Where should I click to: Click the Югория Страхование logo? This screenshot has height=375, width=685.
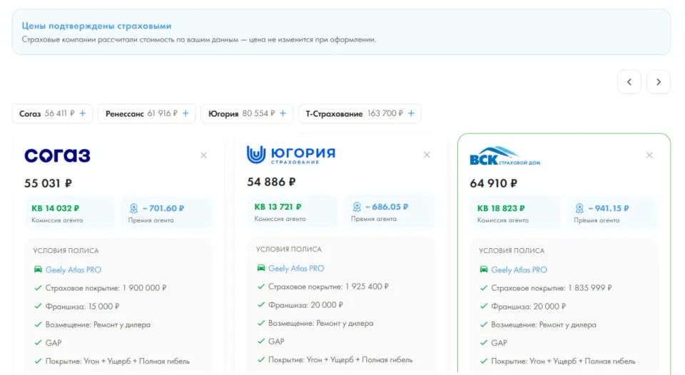click(x=291, y=155)
